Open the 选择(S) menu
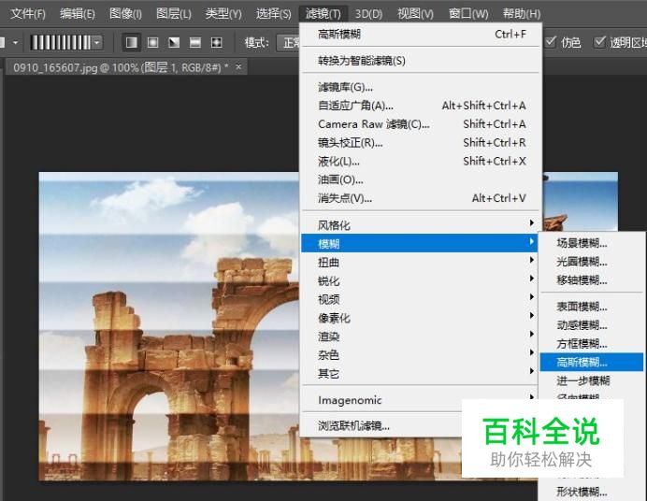647x501 pixels. (273, 14)
